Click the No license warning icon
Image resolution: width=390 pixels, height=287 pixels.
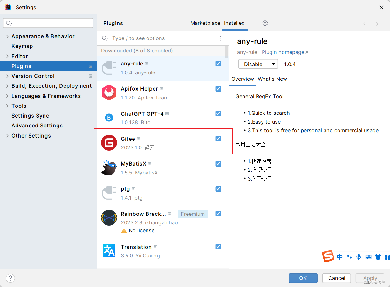tap(124, 231)
